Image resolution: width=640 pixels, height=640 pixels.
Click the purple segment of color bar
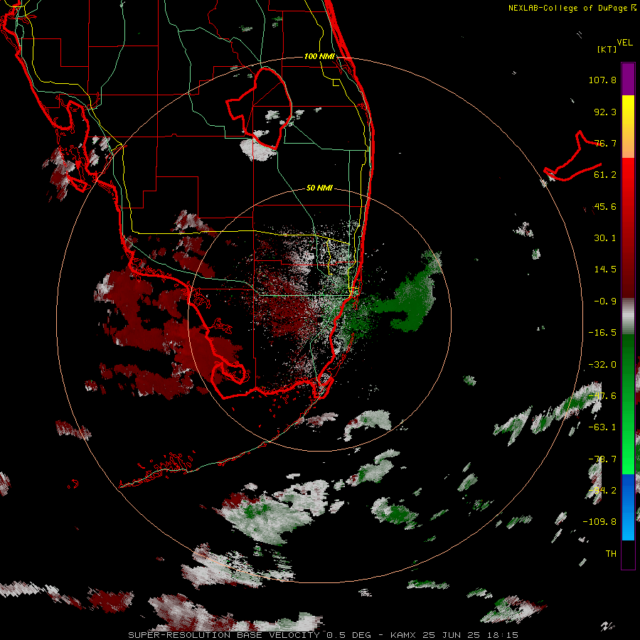pyautogui.click(x=628, y=80)
